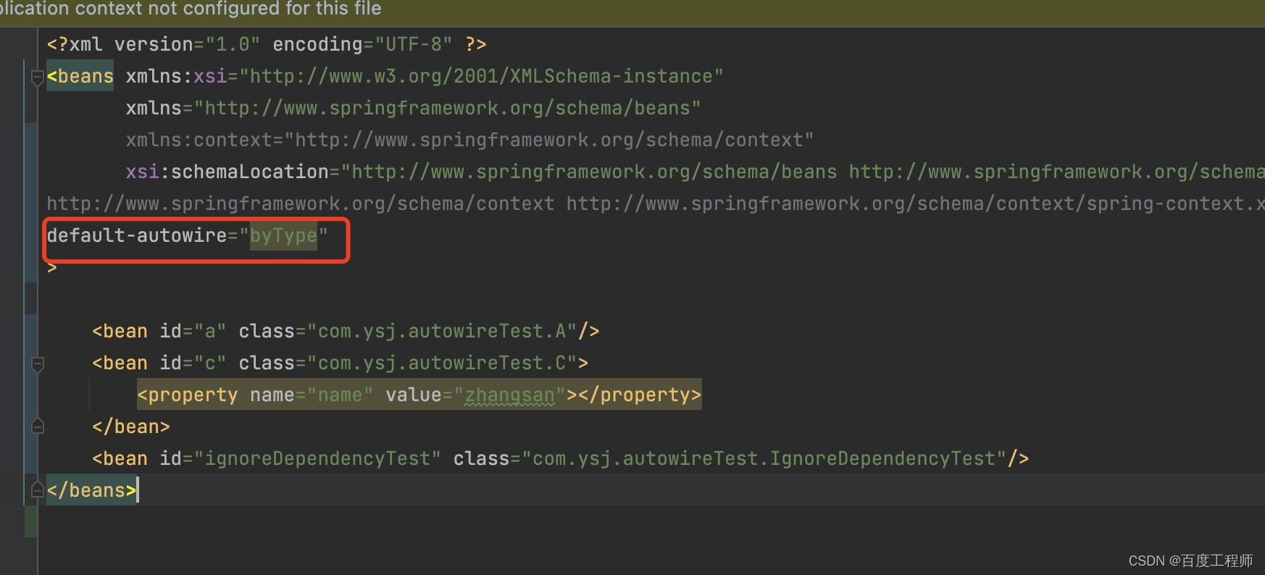Click the <?xml version declaration text
Viewport: 1265px width, 575px height.
[x=267, y=44]
